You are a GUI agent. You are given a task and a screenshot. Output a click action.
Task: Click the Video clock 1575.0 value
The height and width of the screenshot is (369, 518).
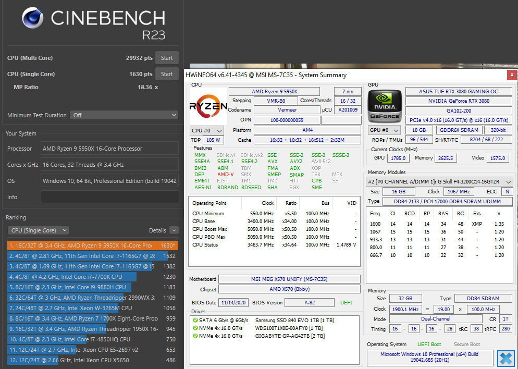point(498,158)
